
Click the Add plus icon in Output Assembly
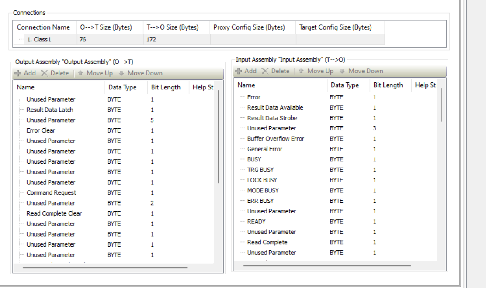pyautogui.click(x=18, y=73)
